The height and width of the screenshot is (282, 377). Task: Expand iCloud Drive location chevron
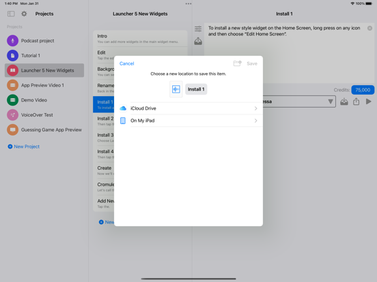[255, 108]
